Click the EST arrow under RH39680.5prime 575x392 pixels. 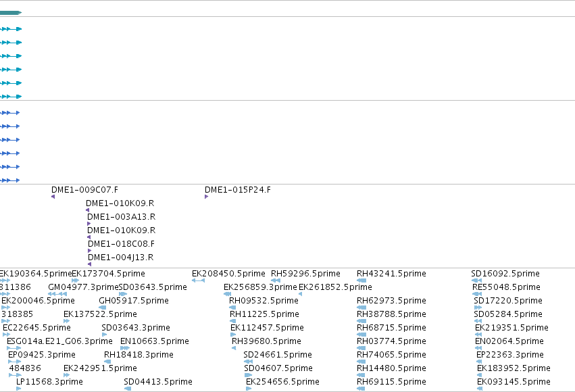click(x=234, y=348)
